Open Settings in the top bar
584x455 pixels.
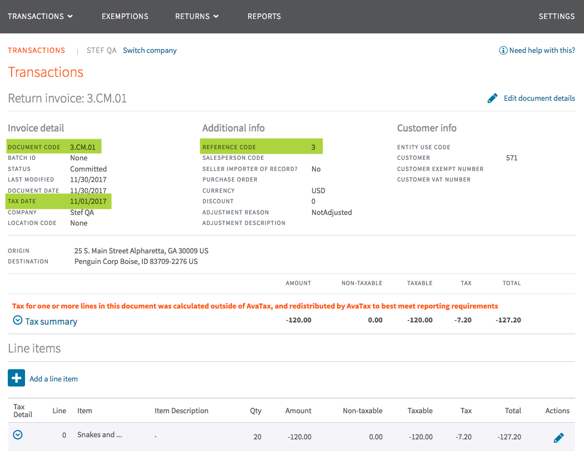556,16
